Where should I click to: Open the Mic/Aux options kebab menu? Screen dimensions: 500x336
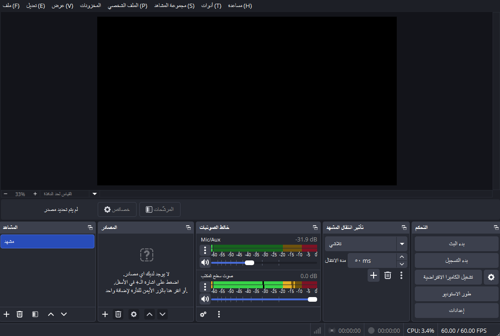(205, 250)
